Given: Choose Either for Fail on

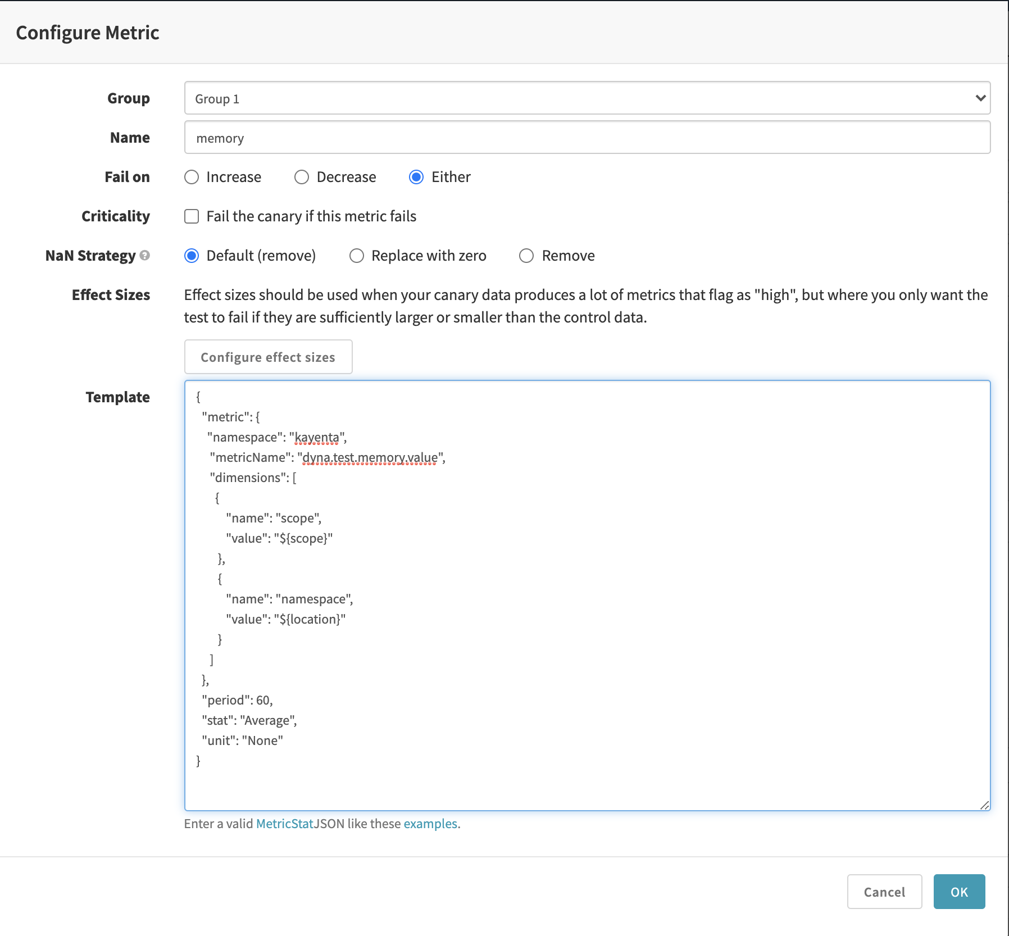Looking at the screenshot, I should pos(416,177).
